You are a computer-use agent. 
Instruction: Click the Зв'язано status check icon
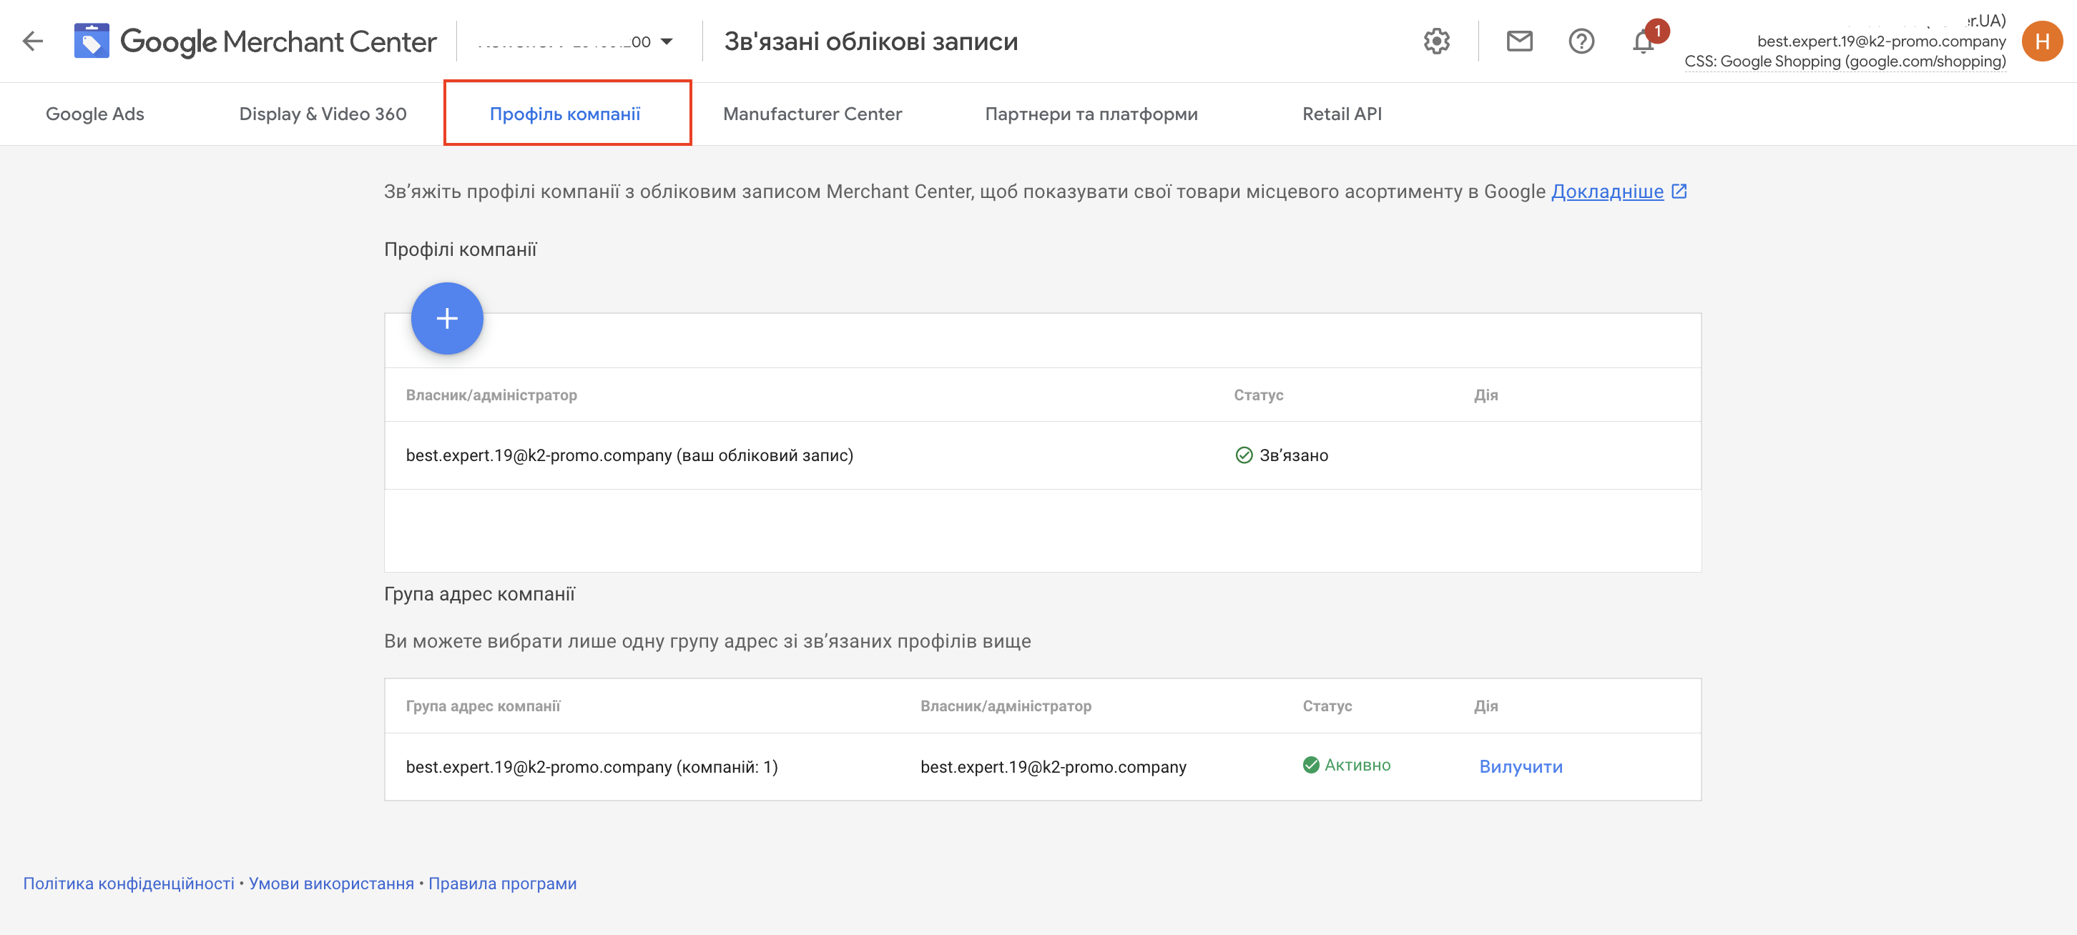coord(1243,455)
